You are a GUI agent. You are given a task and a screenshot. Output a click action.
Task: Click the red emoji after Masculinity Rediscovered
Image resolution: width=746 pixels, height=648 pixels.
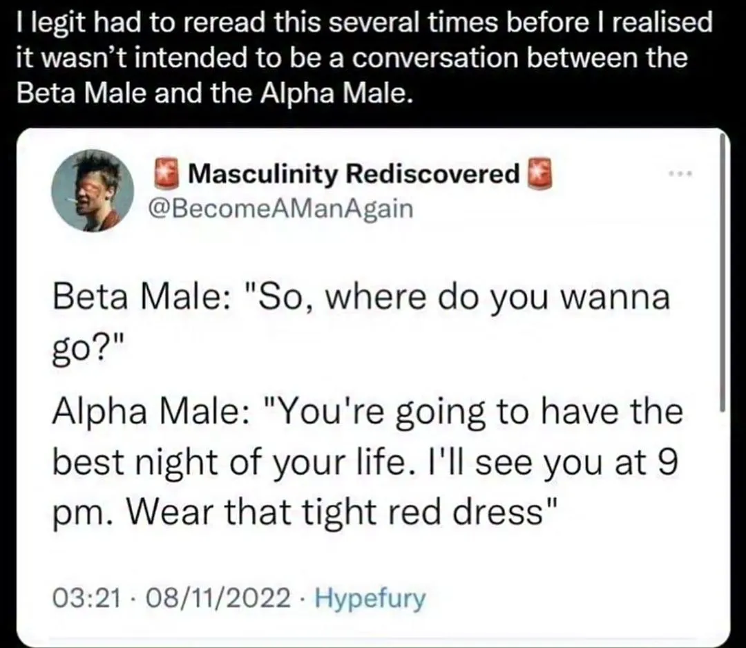[x=537, y=173]
